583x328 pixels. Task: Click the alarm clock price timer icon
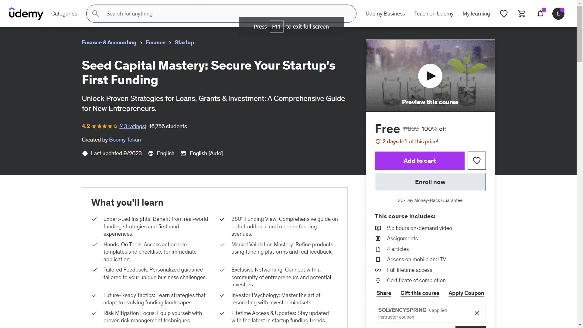378,142
